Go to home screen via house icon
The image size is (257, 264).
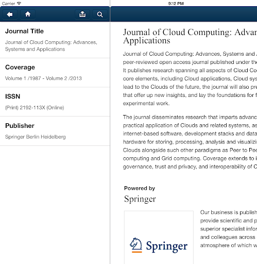click(28, 14)
